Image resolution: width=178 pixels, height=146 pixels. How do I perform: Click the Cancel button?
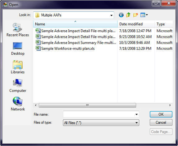tap(161, 122)
